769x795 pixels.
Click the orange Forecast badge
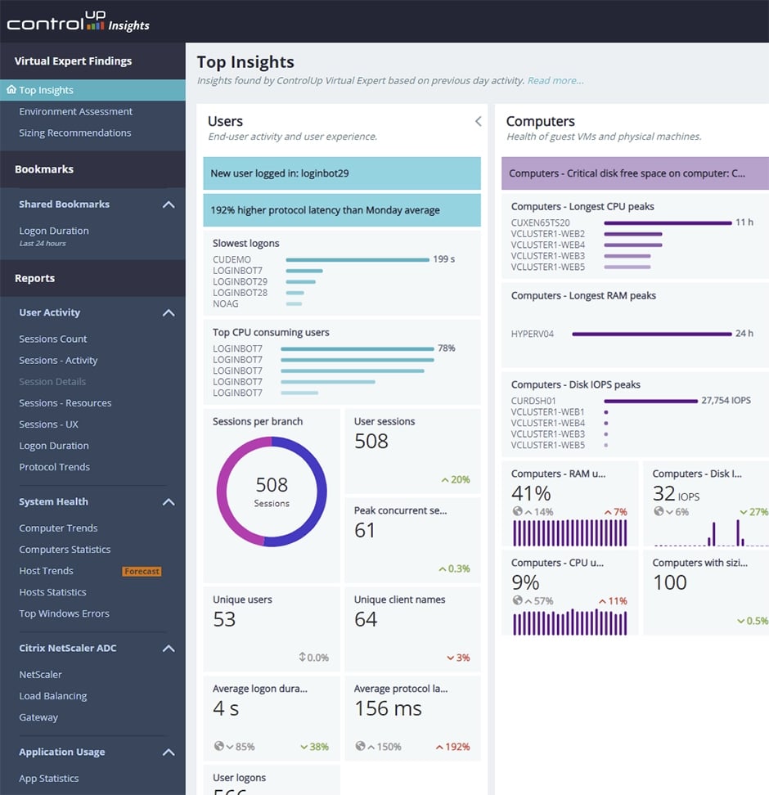coord(142,572)
